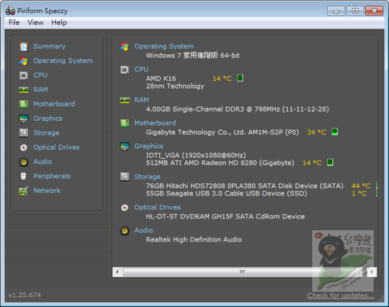Click the horizontal scrollbar thumb
This screenshot has width=389, height=307.
tap(242, 272)
